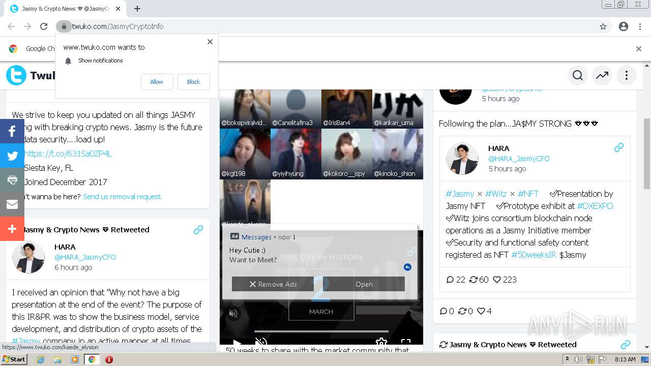Open Chrome profile avatar icon

624,26
